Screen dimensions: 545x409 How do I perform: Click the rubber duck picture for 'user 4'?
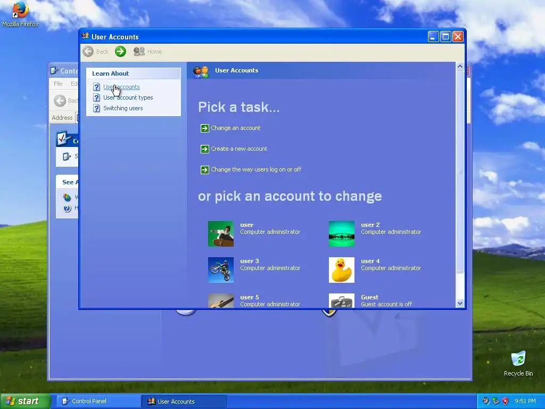pos(342,270)
